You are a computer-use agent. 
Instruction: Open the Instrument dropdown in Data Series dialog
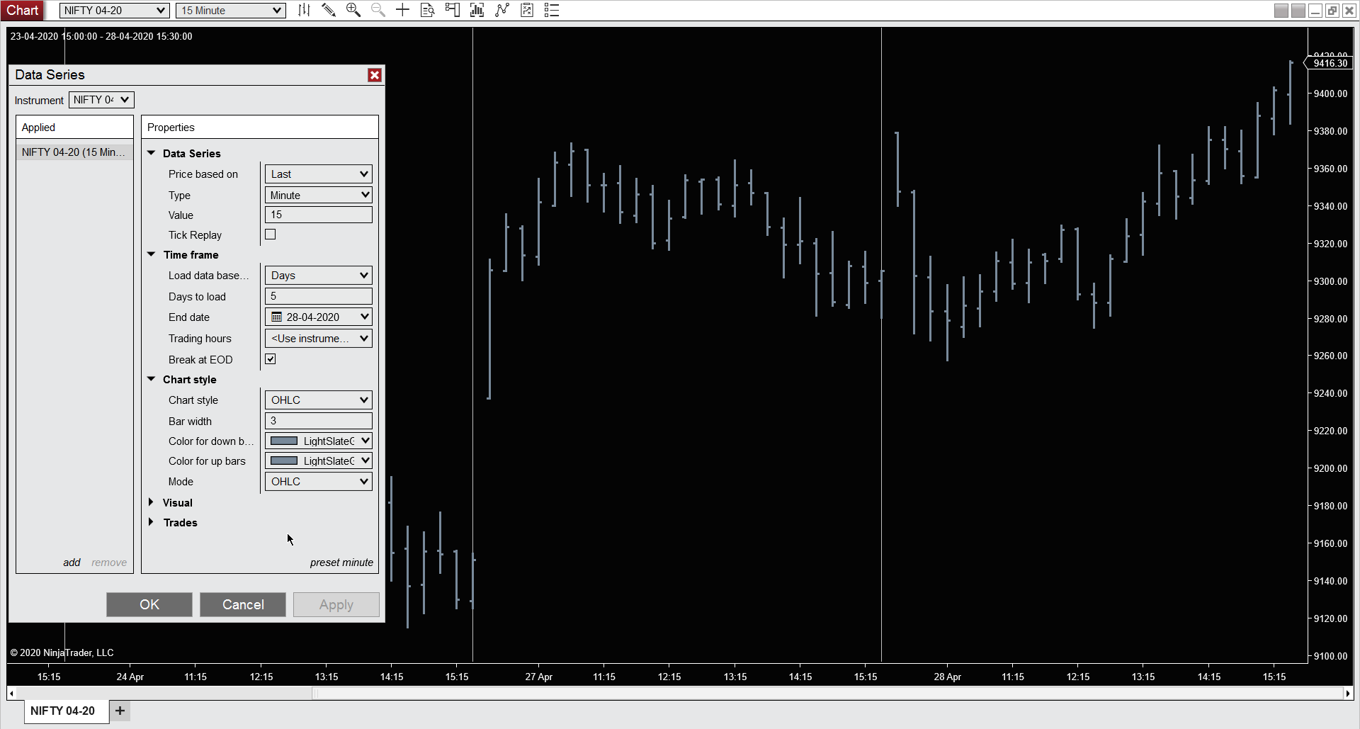pos(101,100)
